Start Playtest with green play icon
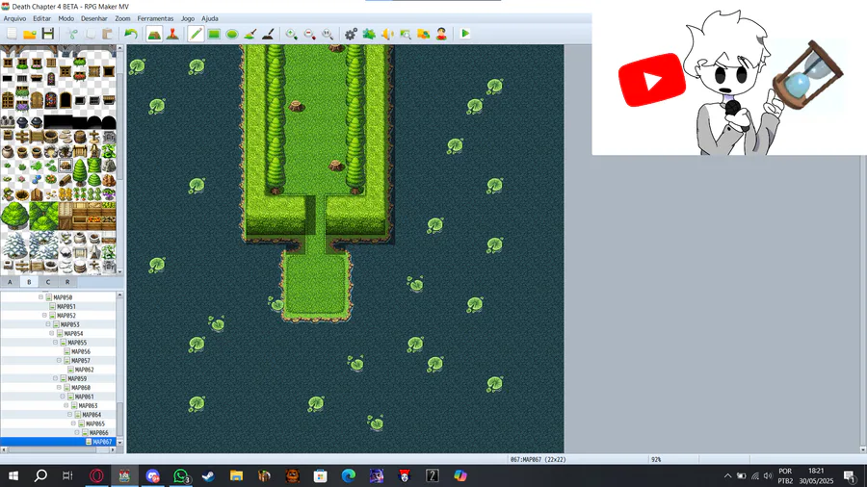 coord(465,34)
